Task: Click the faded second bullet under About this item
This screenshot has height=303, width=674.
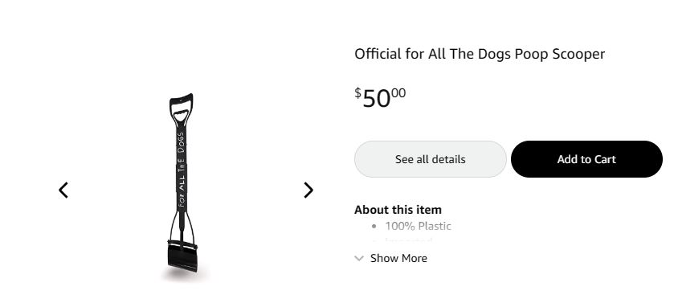Action: tap(408, 240)
